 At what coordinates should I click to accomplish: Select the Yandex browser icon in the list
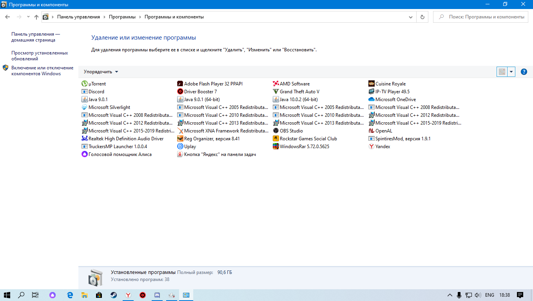point(372,146)
